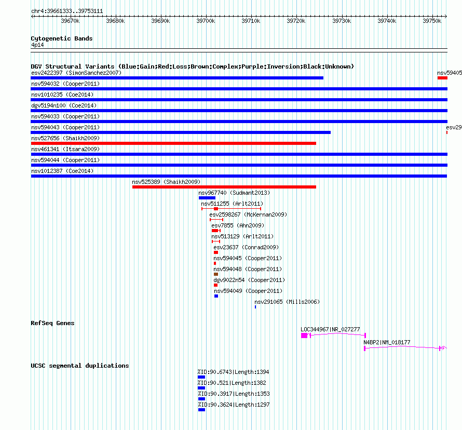Select N4BP2|NM_018177 gene label

[x=387, y=342]
